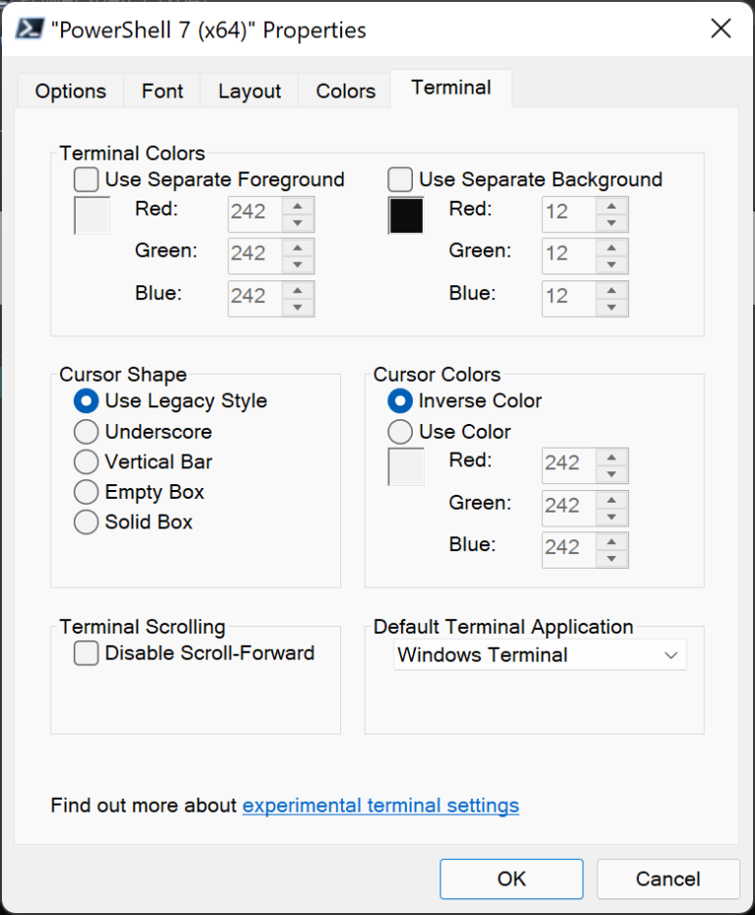755x915 pixels.
Task: Click the foreground Green value field
Action: tap(255, 254)
